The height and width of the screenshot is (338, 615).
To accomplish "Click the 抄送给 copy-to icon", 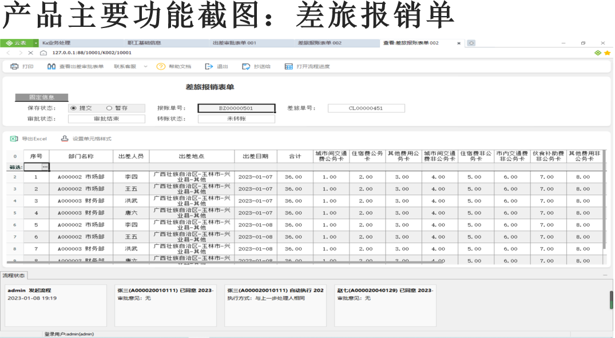I will coord(246,67).
